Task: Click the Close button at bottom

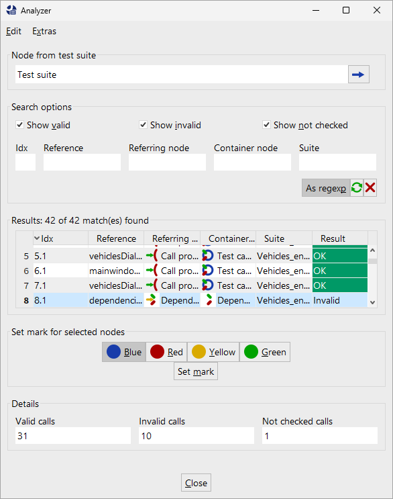Action: coord(196,483)
